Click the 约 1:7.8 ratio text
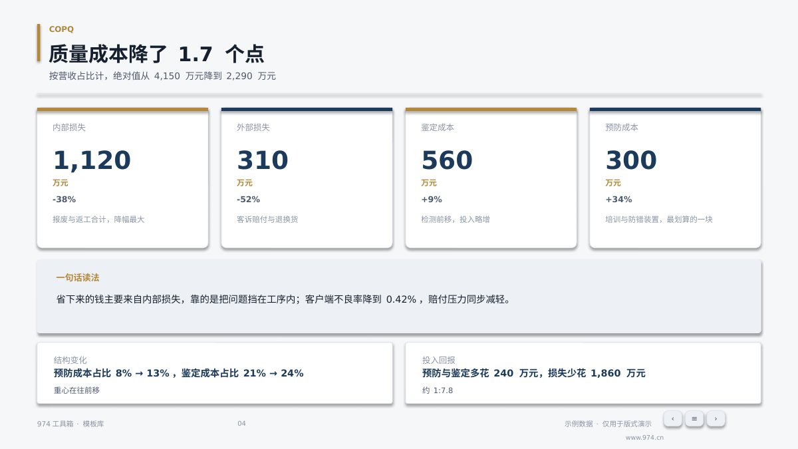798x449 pixels. 438,390
